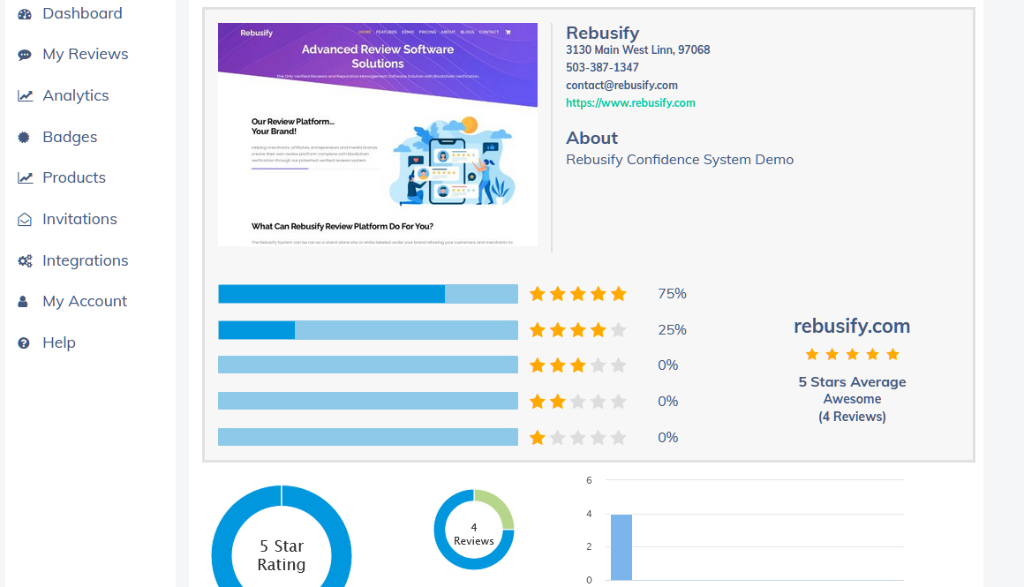The width and height of the screenshot is (1024, 587).
Task: Open My Account settings
Action: [x=84, y=301]
